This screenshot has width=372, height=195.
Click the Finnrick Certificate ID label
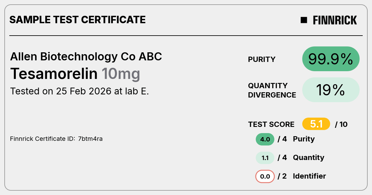[42, 139]
